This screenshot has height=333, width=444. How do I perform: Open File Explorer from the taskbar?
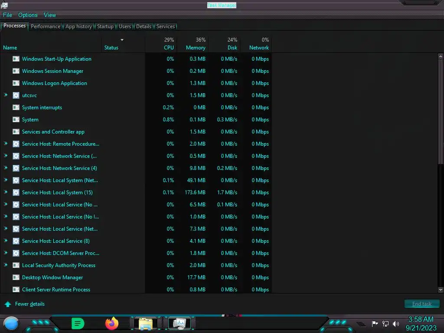[146, 323]
